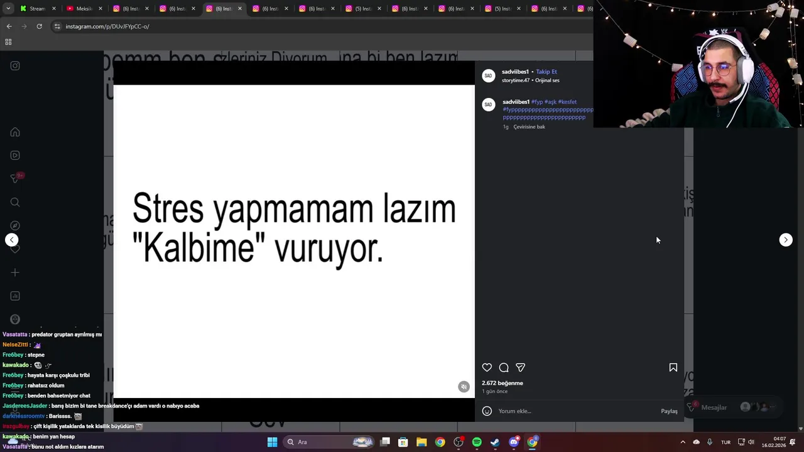Open File Explorer from the taskbar
Image resolution: width=804 pixels, height=452 pixels.
coord(421,442)
